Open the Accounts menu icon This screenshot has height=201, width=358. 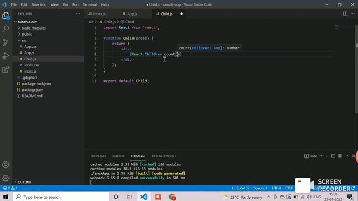point(6,165)
